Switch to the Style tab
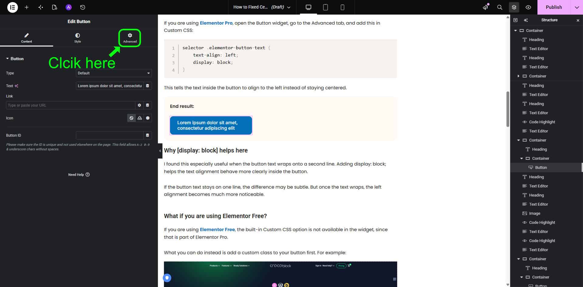583x287 pixels. [x=77, y=38]
